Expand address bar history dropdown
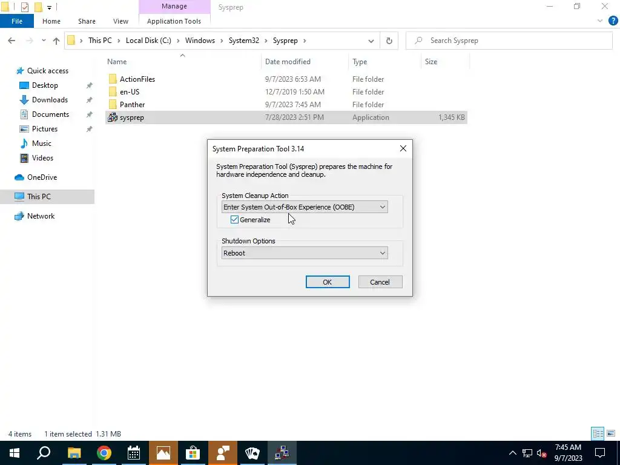The image size is (620, 465). click(x=371, y=41)
